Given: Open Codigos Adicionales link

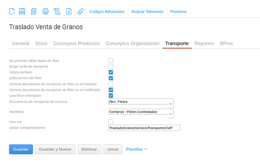Looking at the screenshot, I should coord(107,12).
